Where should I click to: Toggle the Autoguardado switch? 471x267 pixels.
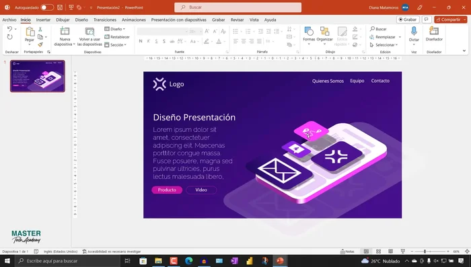pos(47,7)
